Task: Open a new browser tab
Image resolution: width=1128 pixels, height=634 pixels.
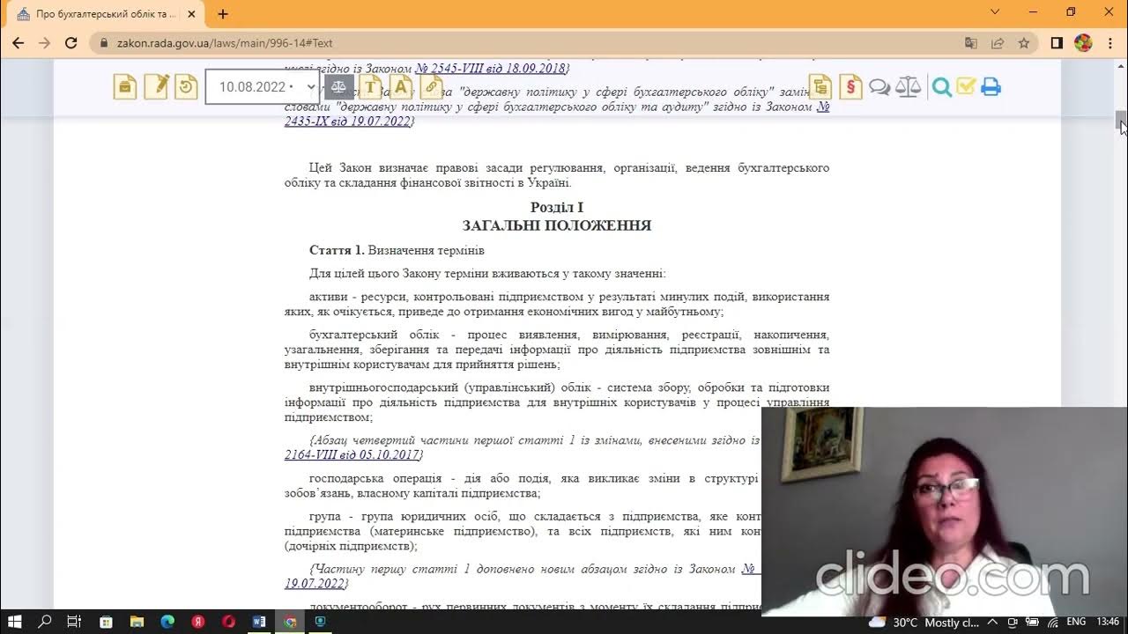Action: (223, 14)
